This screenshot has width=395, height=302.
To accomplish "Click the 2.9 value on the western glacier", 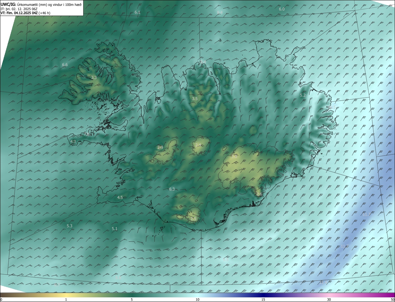I will 160,148.
